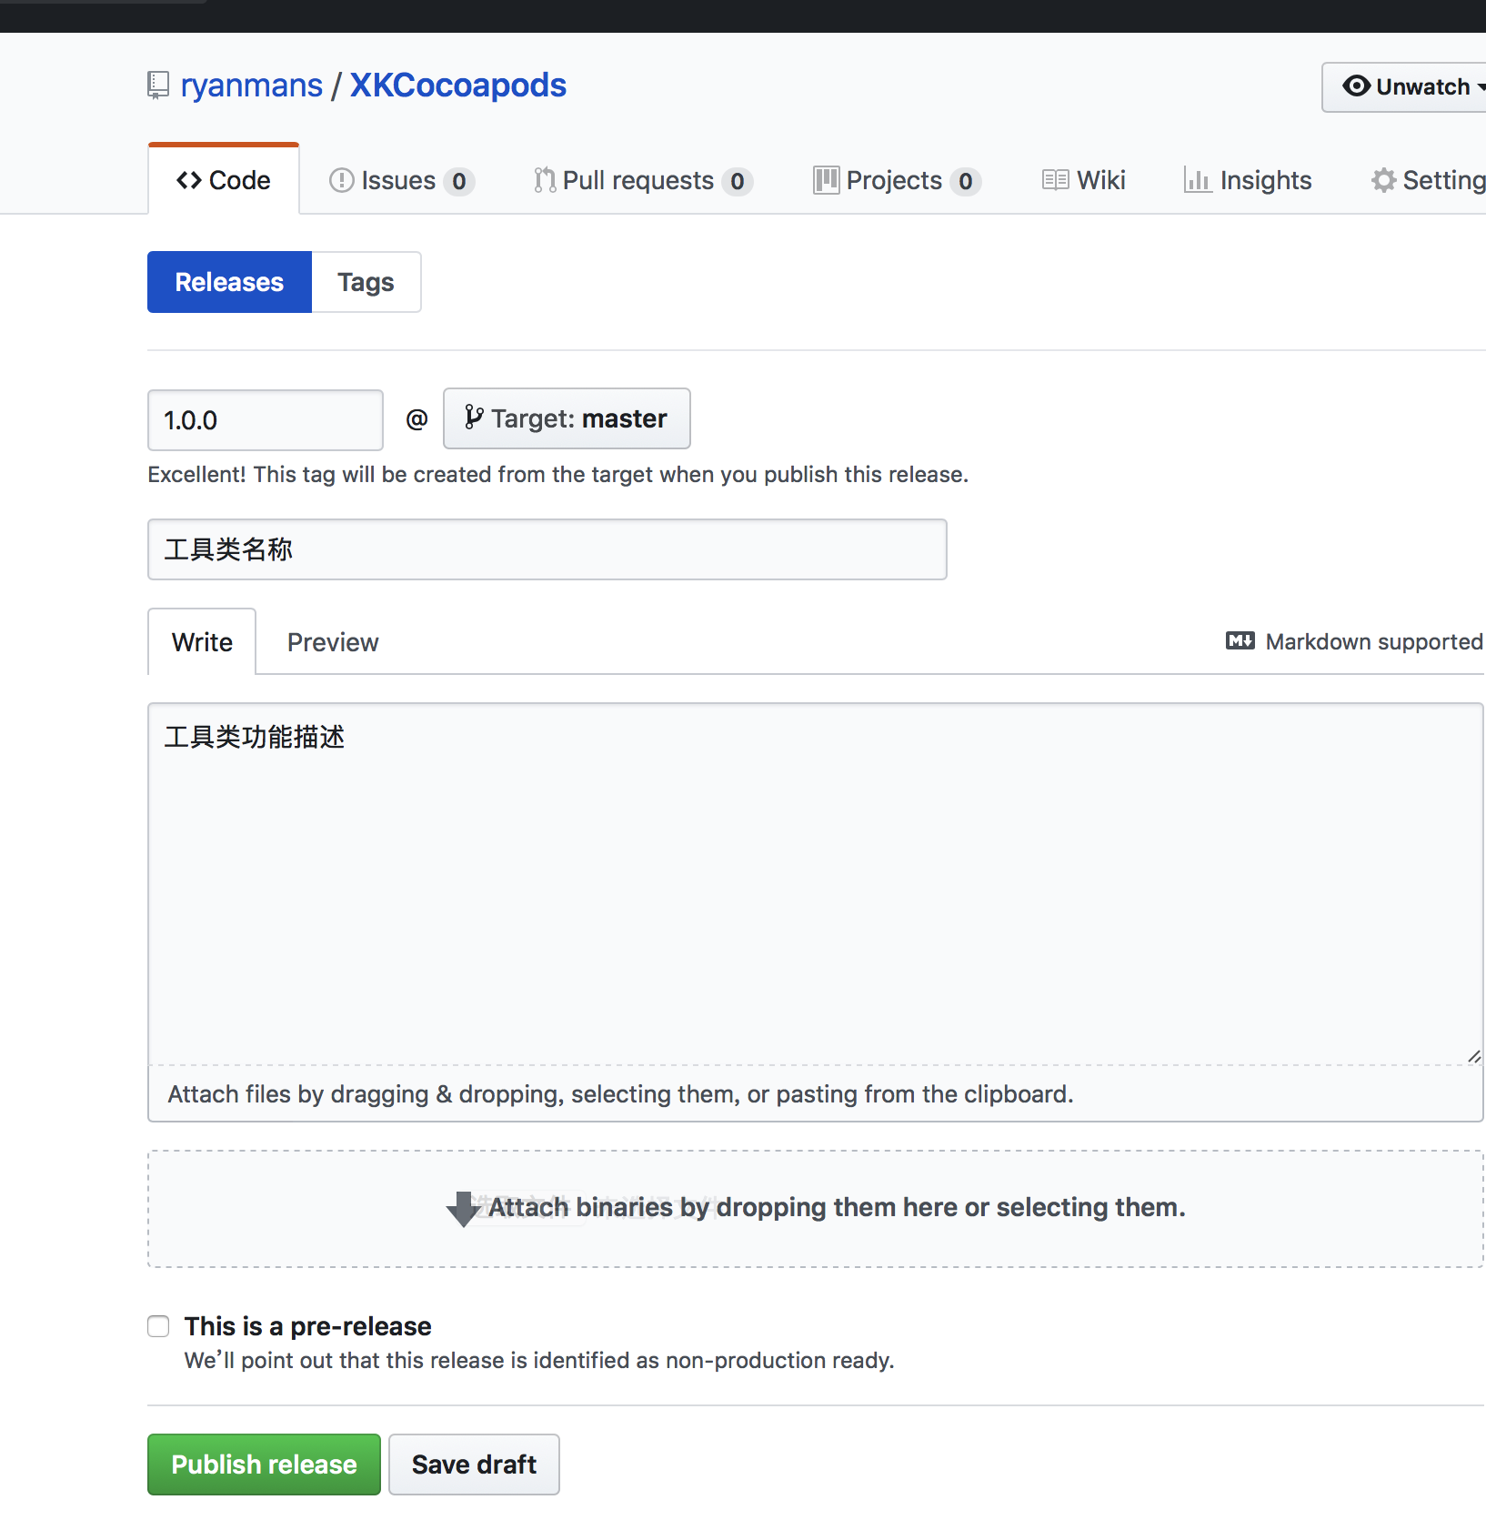1486x1530 pixels.
Task: Click the Releases button
Action: coord(229,282)
